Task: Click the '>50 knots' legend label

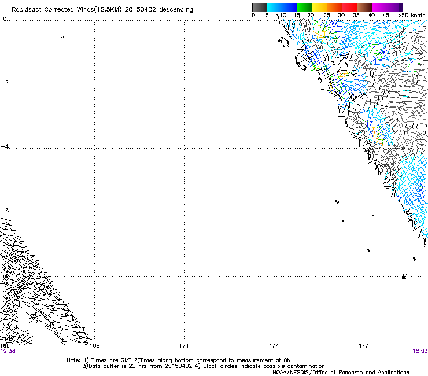Action: 411,16
